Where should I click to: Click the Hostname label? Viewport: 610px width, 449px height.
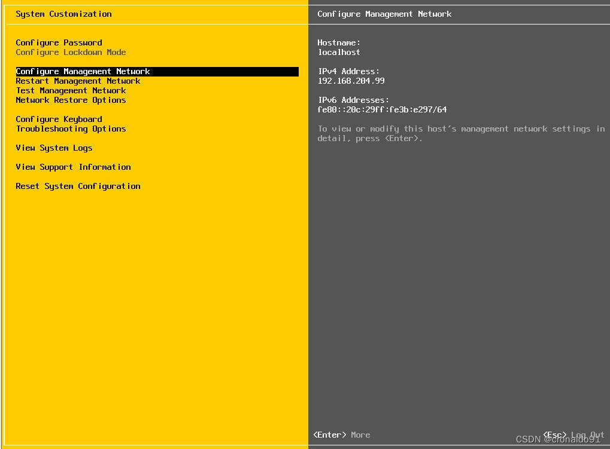coord(339,42)
